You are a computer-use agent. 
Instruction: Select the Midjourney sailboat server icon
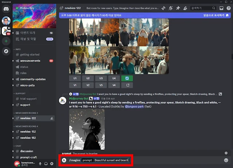pos(6,31)
